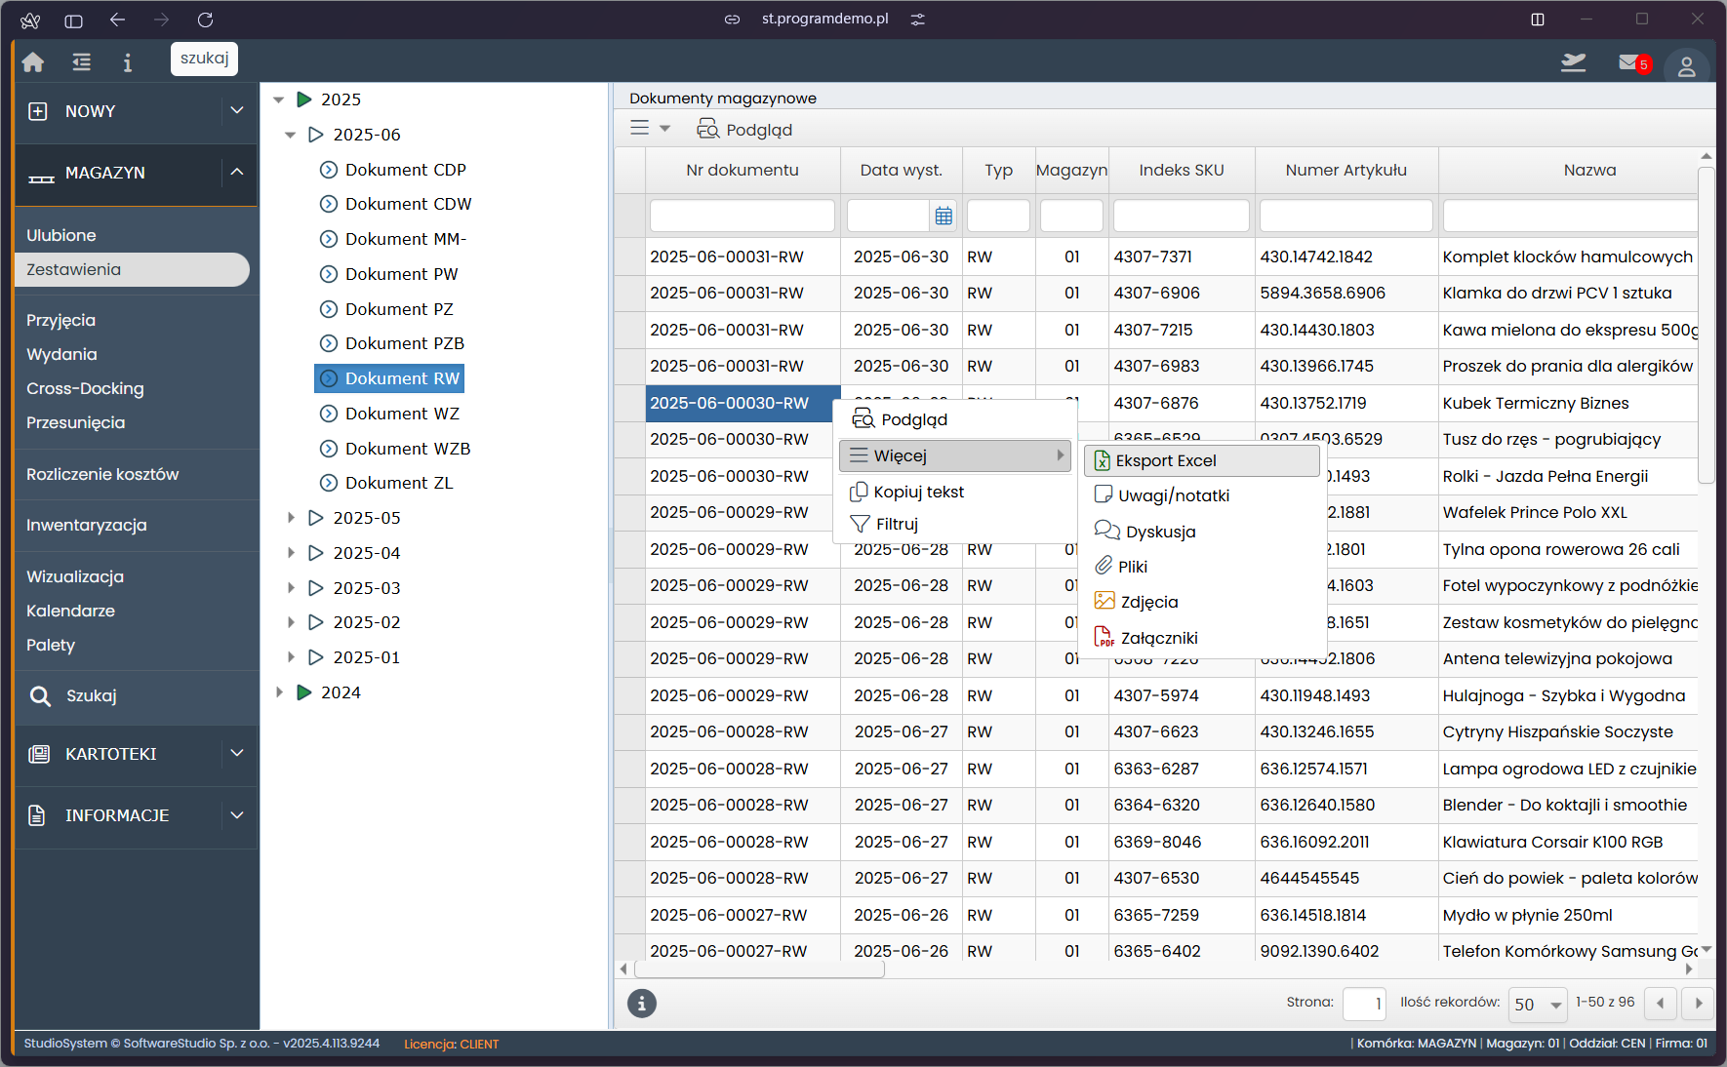Click the info icon below the table
The image size is (1727, 1067).
[642, 1003]
